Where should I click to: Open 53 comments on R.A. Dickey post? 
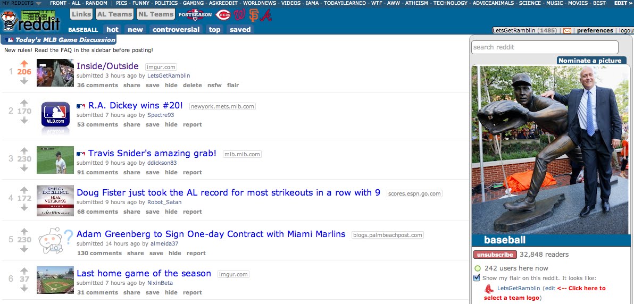[97, 124]
